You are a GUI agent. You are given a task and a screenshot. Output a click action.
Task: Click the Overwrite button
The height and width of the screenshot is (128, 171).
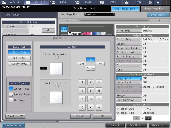[159, 125]
